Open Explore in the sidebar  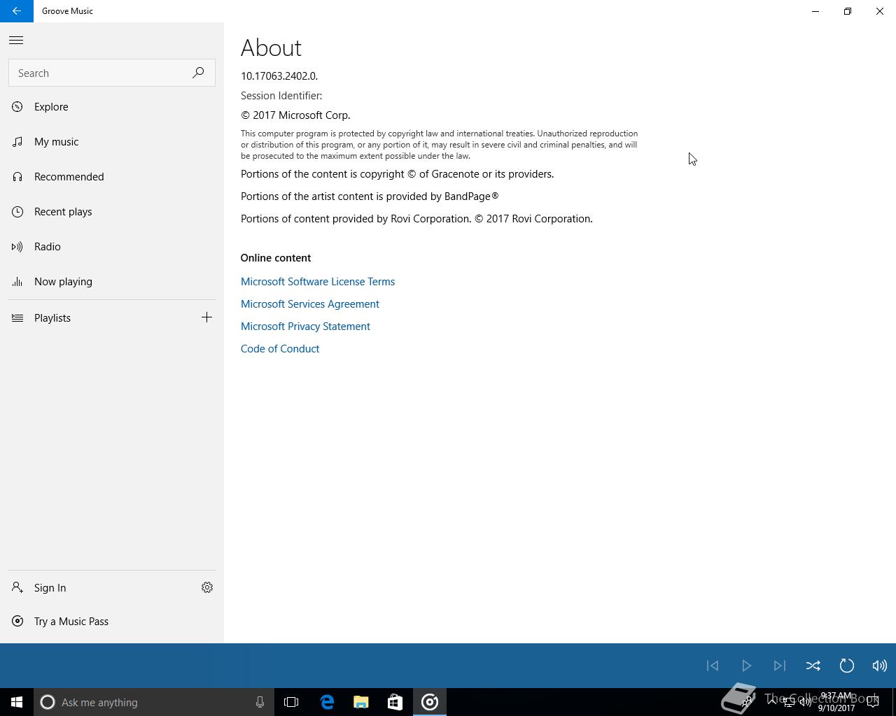tap(112, 107)
